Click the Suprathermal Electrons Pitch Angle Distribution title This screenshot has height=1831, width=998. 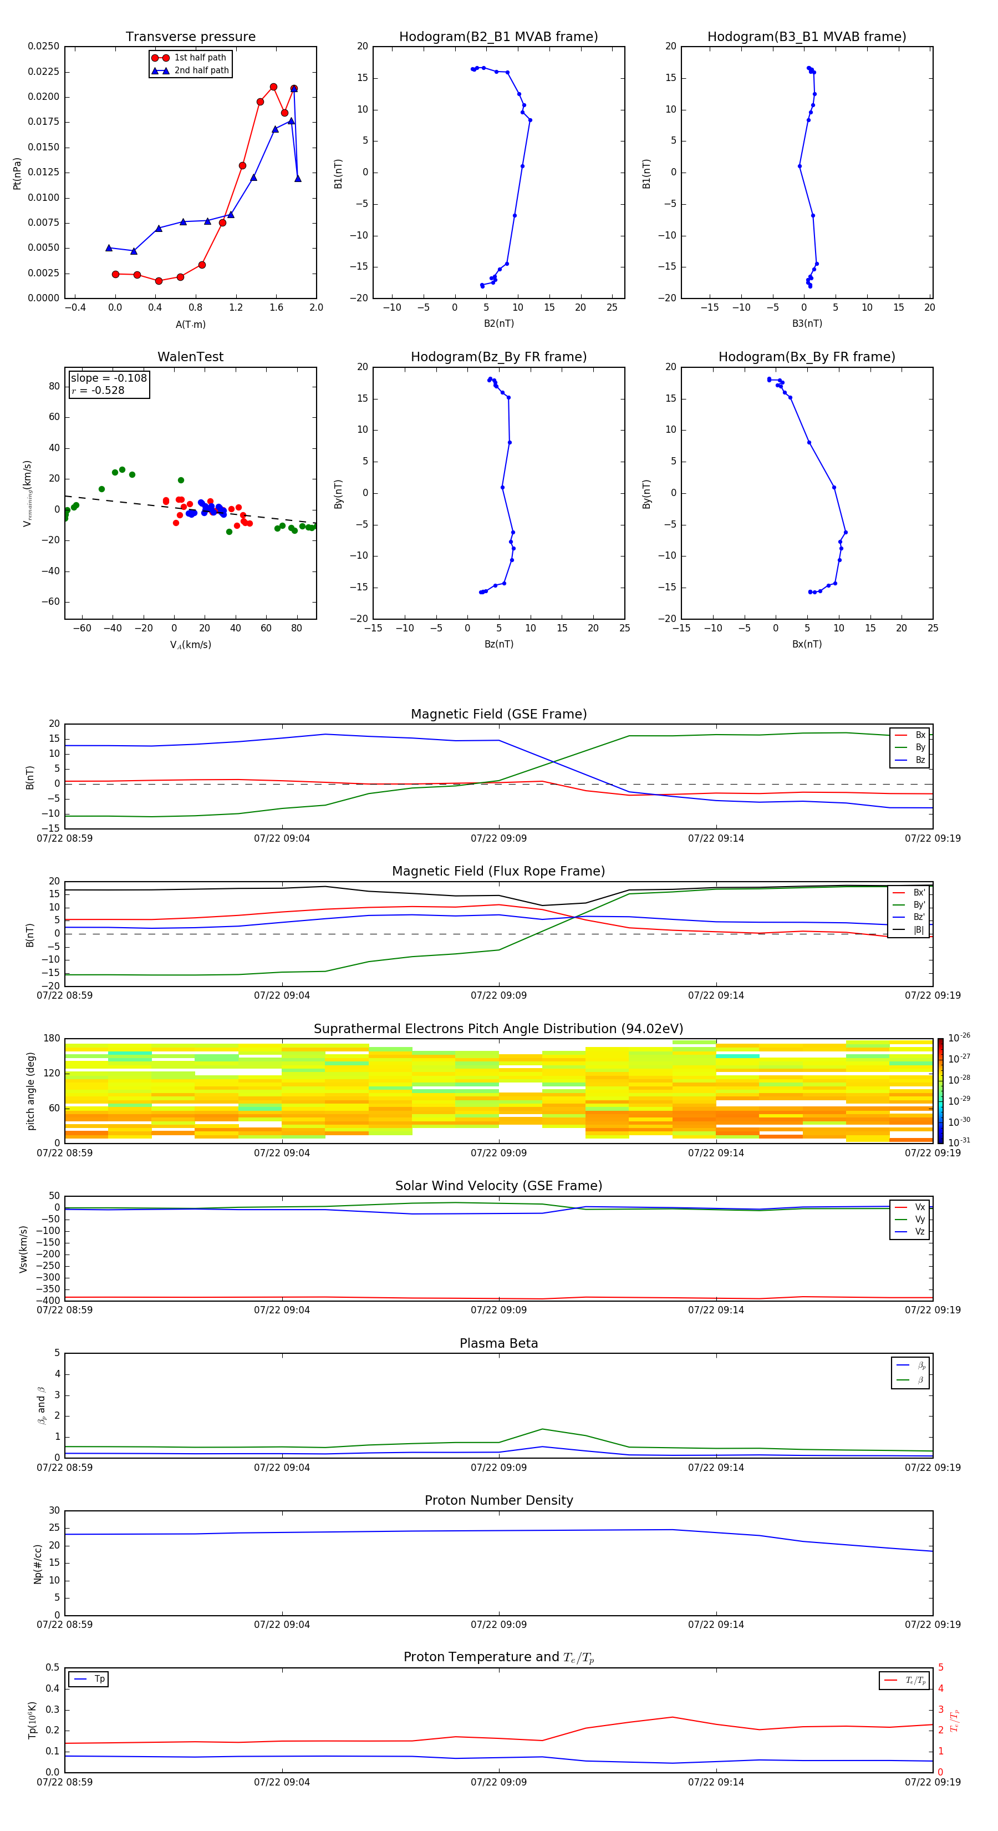(x=498, y=1029)
